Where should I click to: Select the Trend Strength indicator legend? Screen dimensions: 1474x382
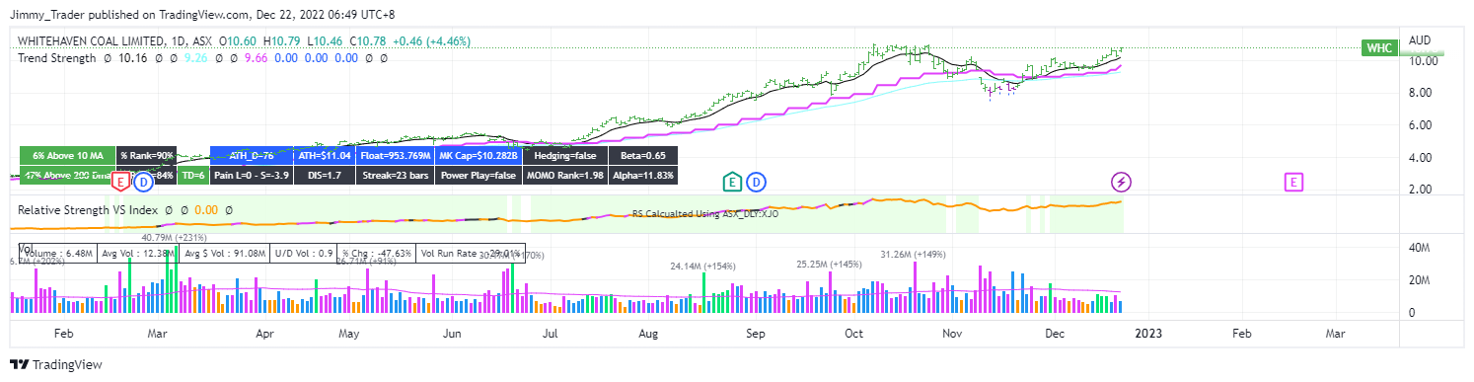click(x=58, y=58)
